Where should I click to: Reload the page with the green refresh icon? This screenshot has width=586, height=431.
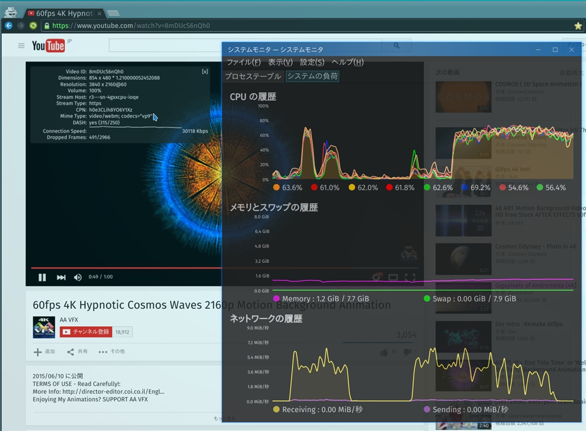click(x=33, y=25)
